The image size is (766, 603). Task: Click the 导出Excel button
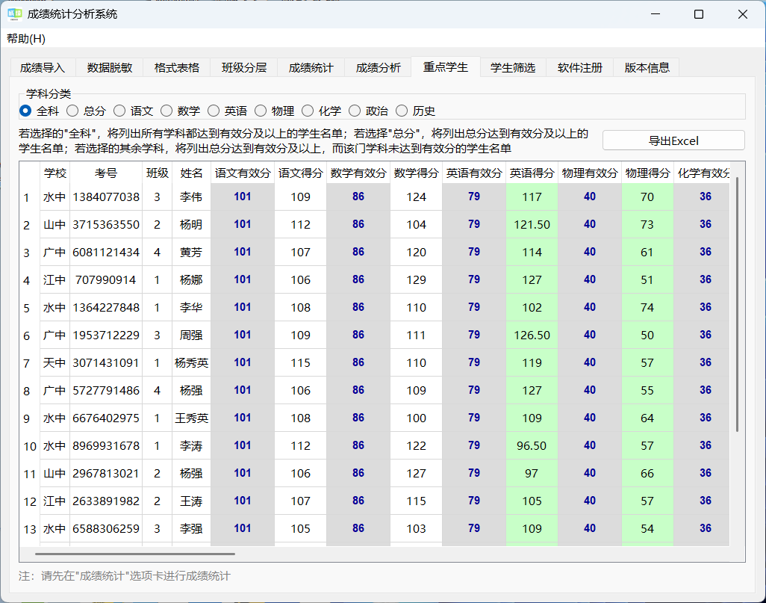(x=673, y=140)
